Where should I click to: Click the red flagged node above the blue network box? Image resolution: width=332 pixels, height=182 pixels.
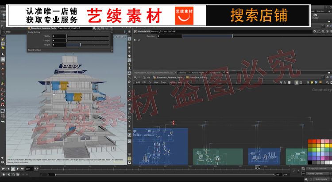173,123
